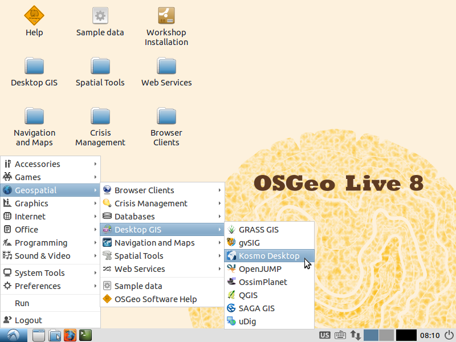Viewport: 456px width, 342px height.
Task: Click the 08:10 clock in the taskbar
Action: 430,336
